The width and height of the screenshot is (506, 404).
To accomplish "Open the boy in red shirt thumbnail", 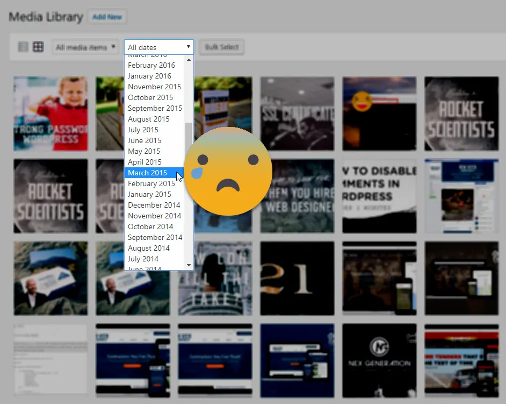I will (x=50, y=114).
